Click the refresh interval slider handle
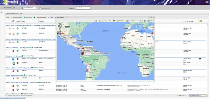Screen dimensions: 210x99 click(53, 8)
